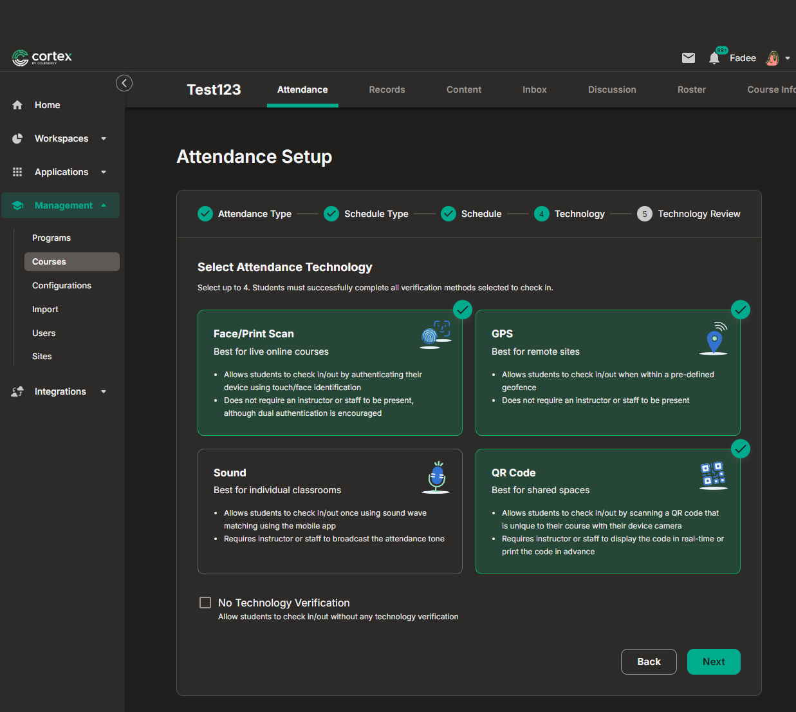Click the Integrations people icon
Image resolution: width=796 pixels, height=712 pixels.
tap(17, 391)
